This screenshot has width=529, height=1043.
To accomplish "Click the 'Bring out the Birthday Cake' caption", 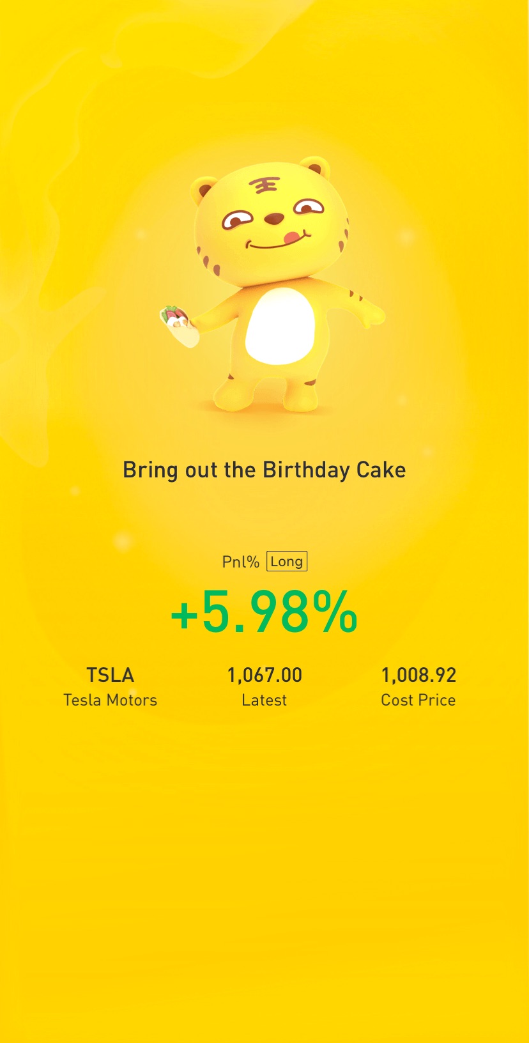I will pos(264,470).
